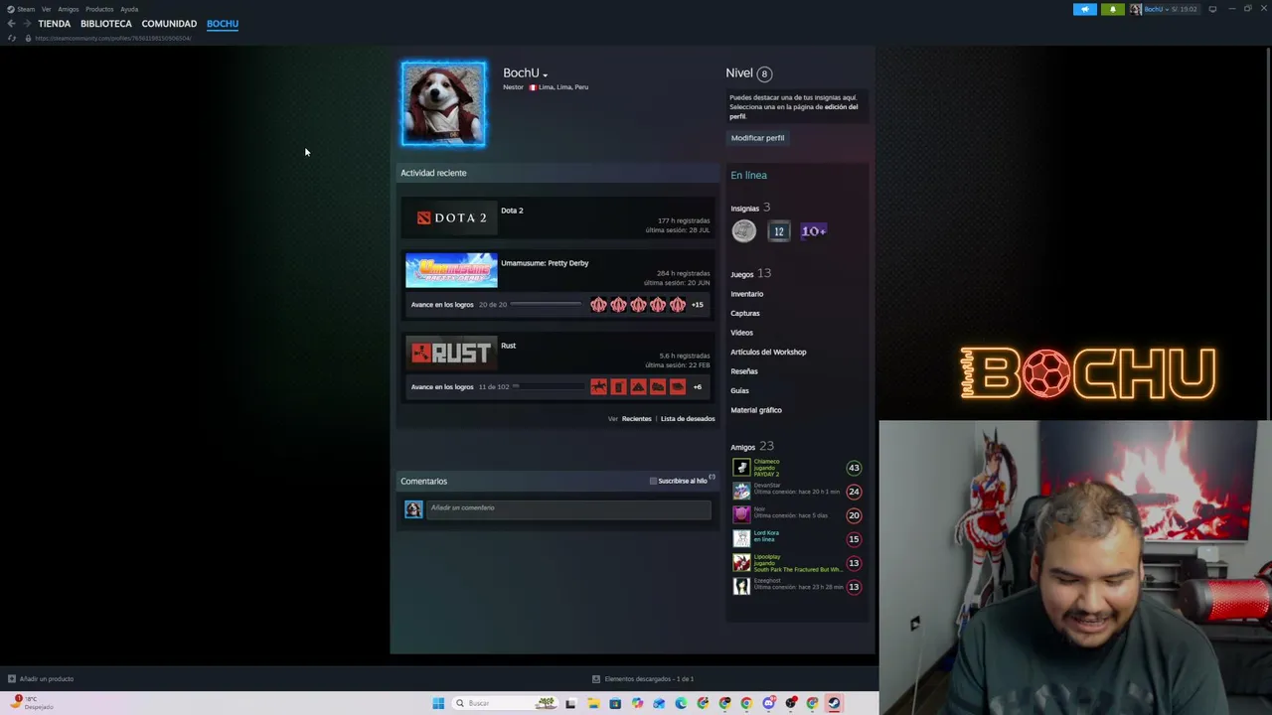Open the Rust game banner
The height and width of the screenshot is (715, 1272).
point(451,353)
